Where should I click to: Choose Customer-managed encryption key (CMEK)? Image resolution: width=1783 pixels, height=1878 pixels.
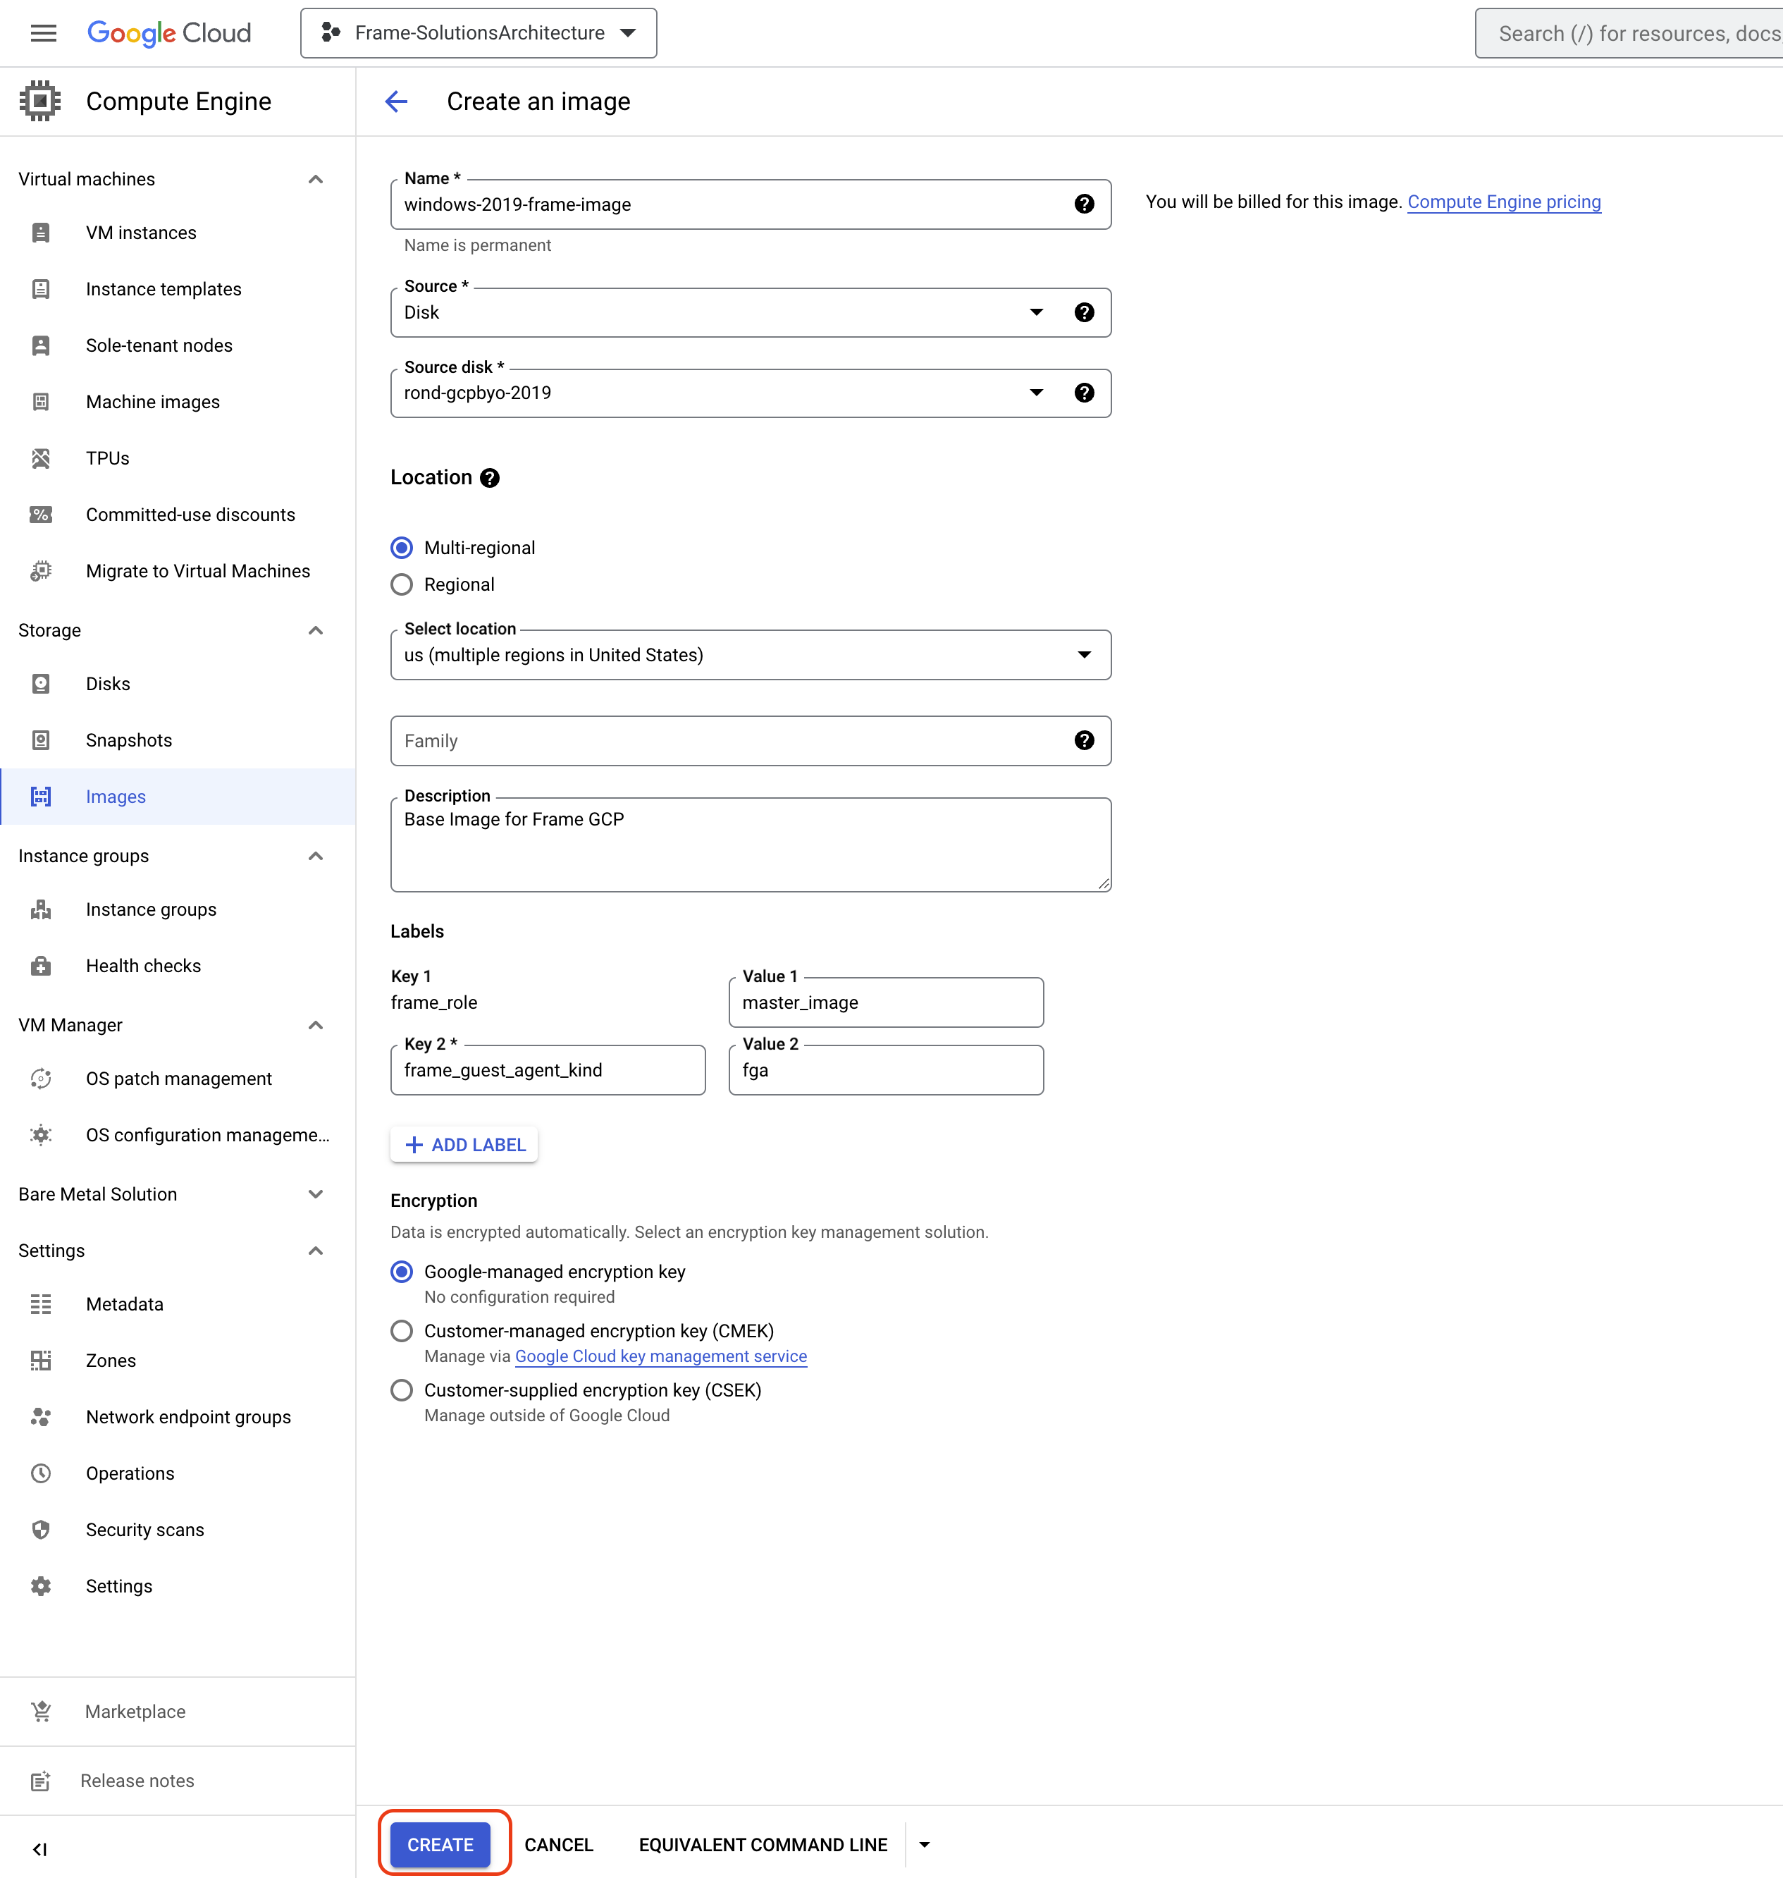pyautogui.click(x=401, y=1330)
